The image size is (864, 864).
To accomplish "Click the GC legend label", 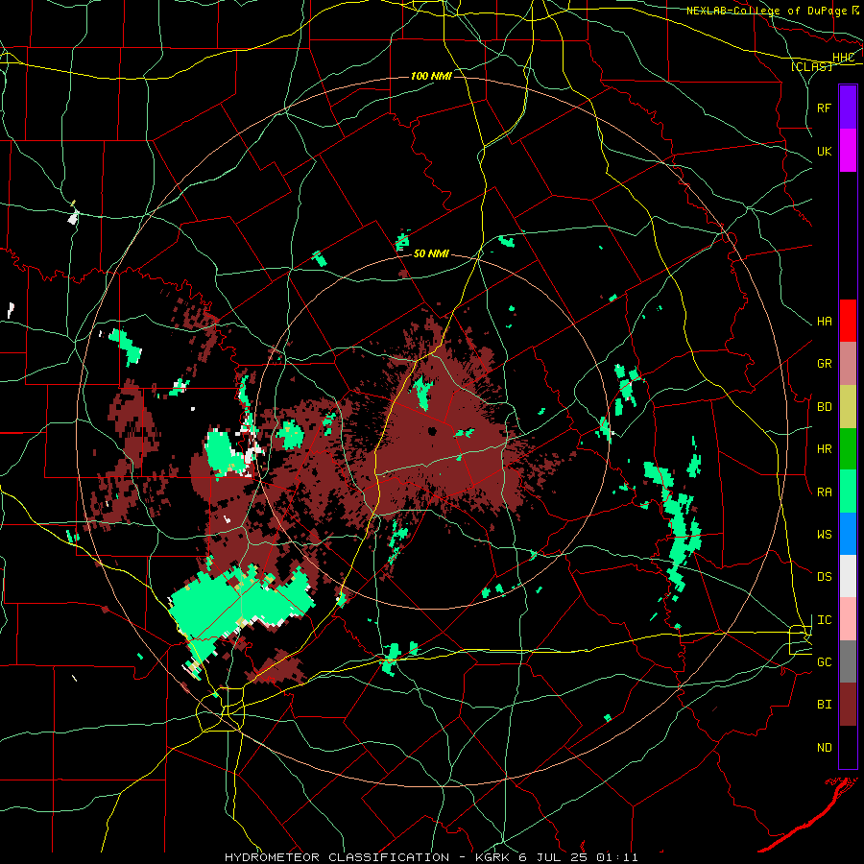I will click(824, 662).
